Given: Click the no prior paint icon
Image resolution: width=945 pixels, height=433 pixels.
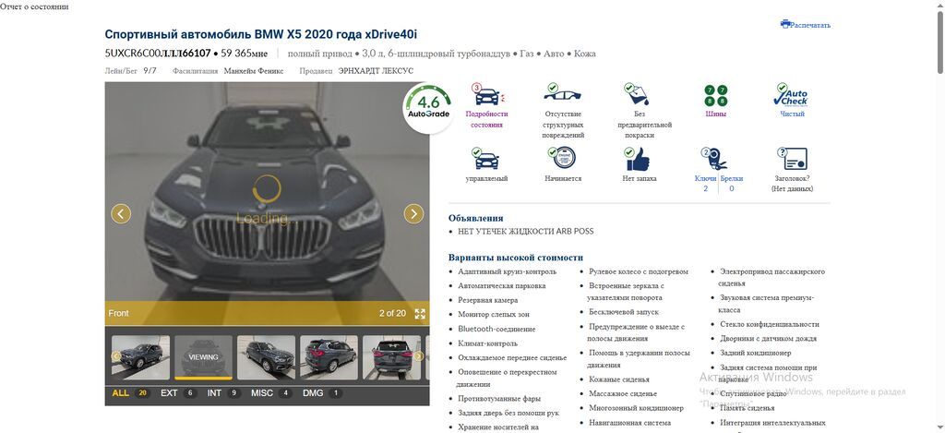Looking at the screenshot, I should [637, 95].
